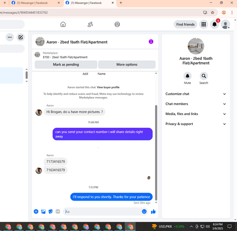Click into the Aa message input field
Viewport: 237px width, 231px height.
(103, 212)
